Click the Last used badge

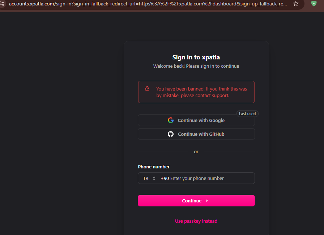pos(247,114)
